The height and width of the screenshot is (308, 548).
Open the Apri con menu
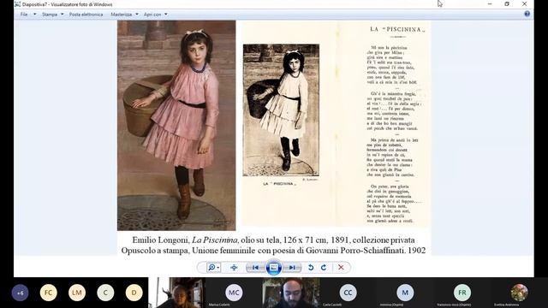coord(152,15)
